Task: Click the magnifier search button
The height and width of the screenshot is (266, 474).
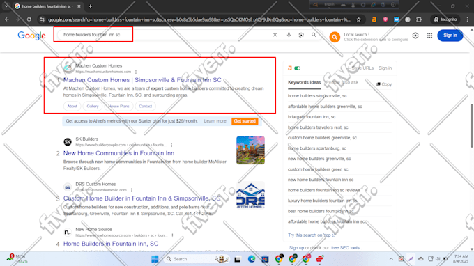Action: coord(314,35)
